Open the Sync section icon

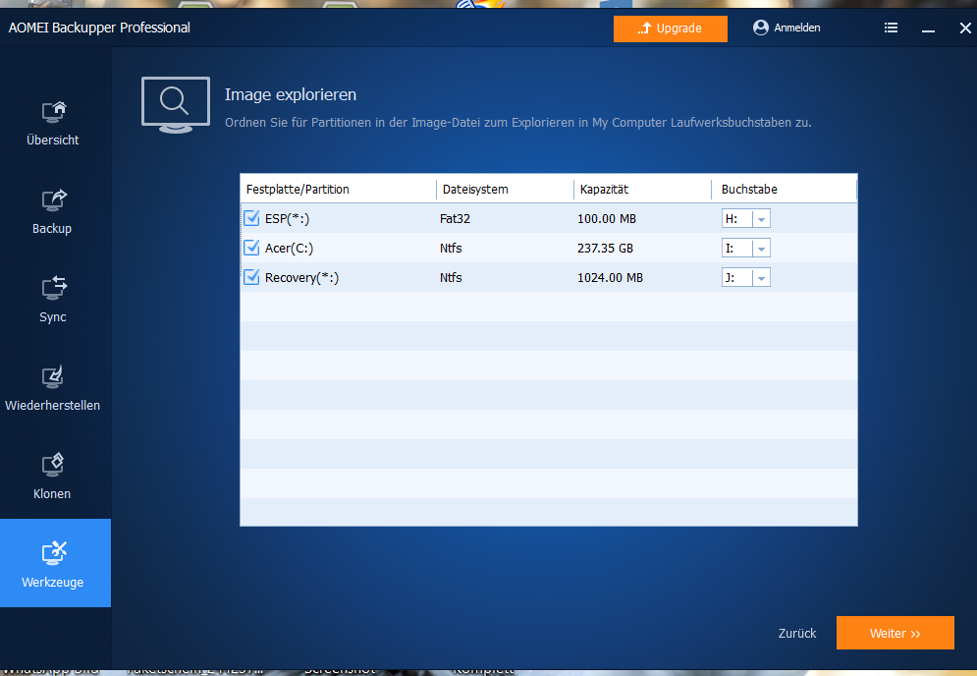[x=54, y=288]
